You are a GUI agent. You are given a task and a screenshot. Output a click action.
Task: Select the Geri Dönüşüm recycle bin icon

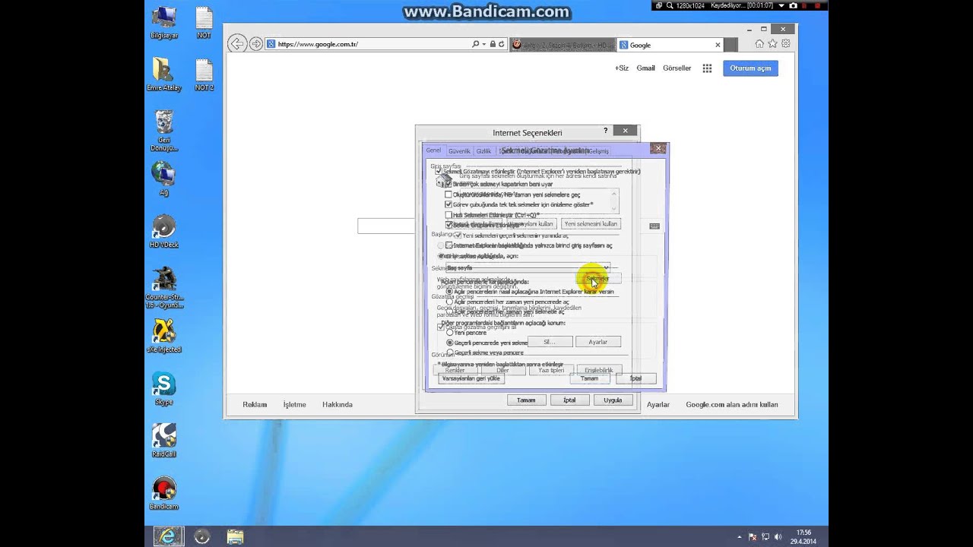164,131
